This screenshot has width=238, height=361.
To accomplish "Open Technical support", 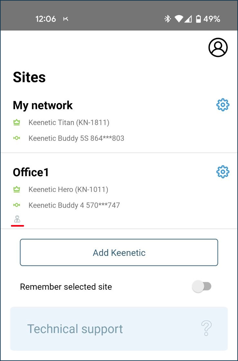I will [x=75, y=329].
